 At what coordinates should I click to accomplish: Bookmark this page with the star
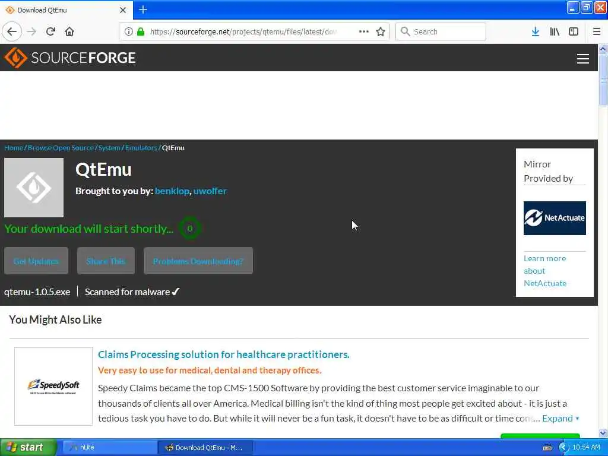[x=381, y=31]
